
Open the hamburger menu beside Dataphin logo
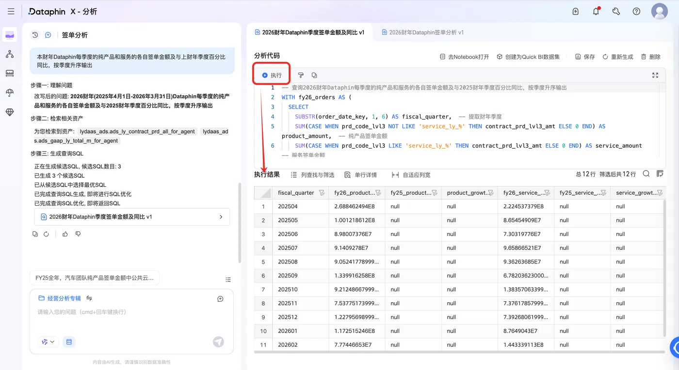tap(11, 12)
